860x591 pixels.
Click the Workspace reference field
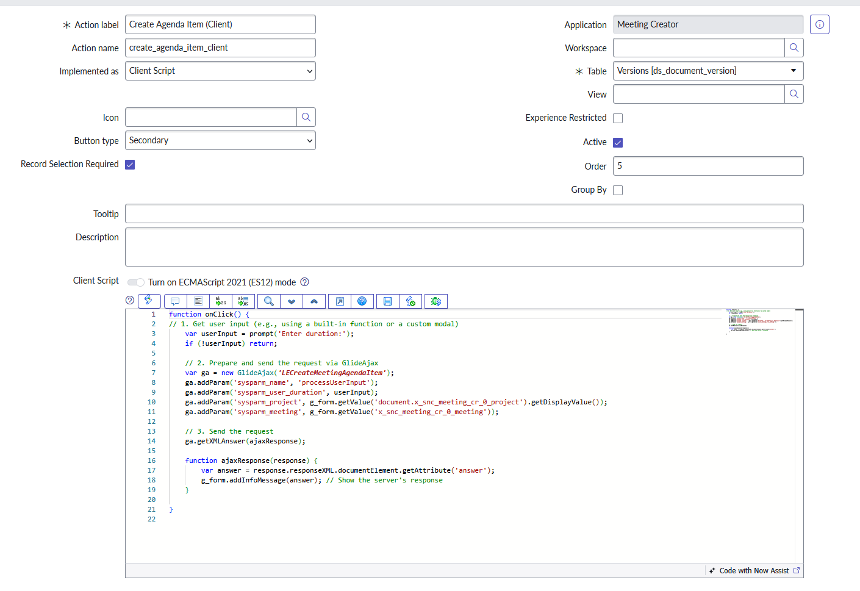coord(698,48)
